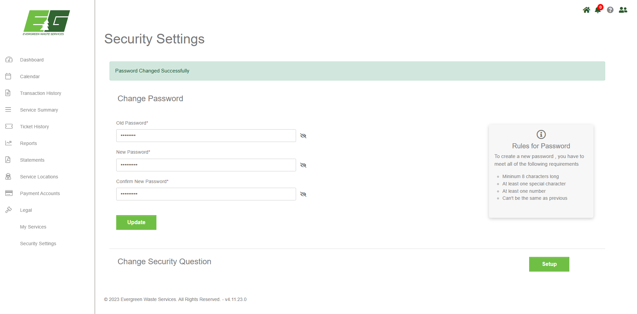Click the Reports chart icon

[8, 143]
